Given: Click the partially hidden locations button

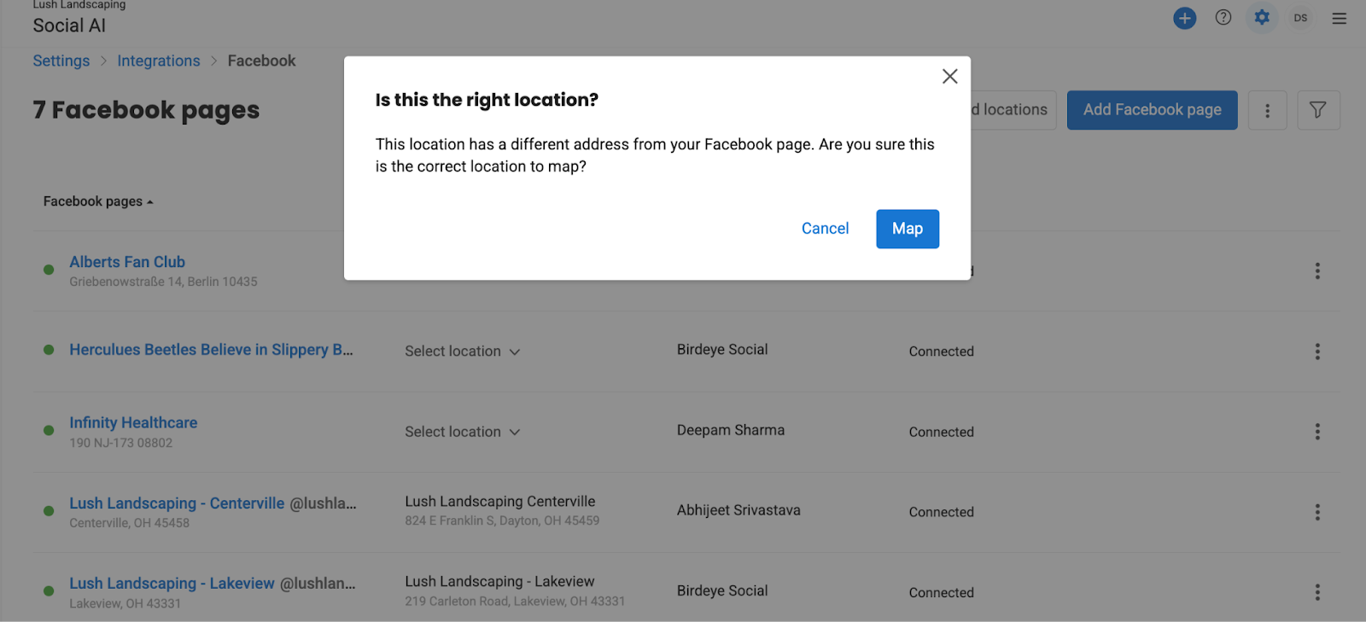Looking at the screenshot, I should pyautogui.click(x=1013, y=110).
